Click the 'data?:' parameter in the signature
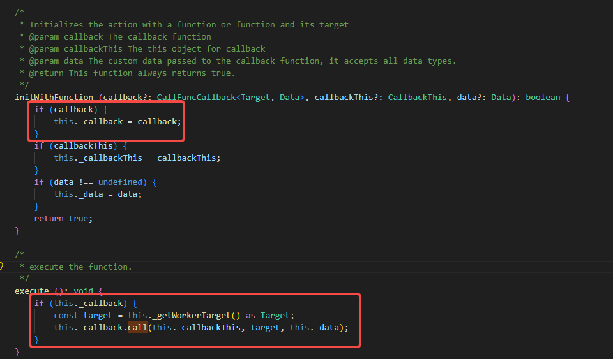Screen dimensions: 613x359 click(471, 97)
